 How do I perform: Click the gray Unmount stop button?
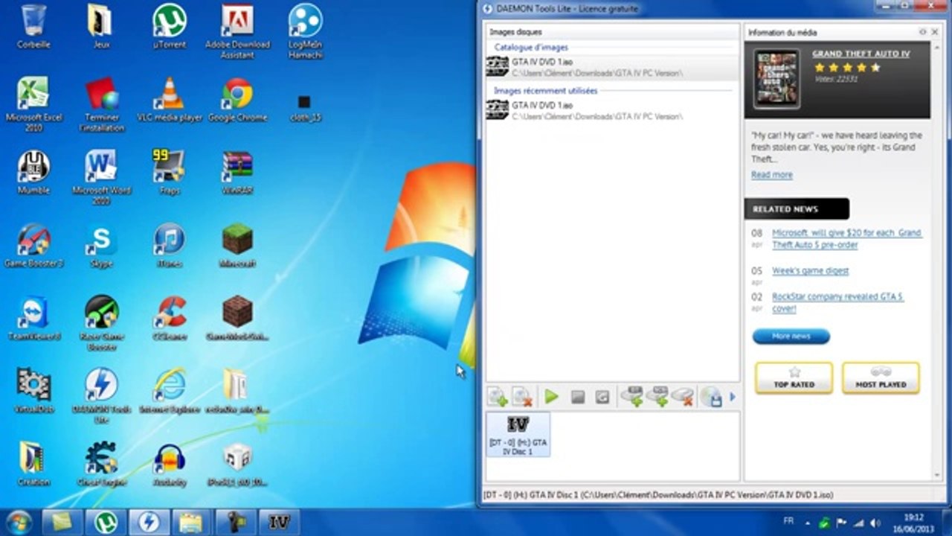[x=578, y=398]
